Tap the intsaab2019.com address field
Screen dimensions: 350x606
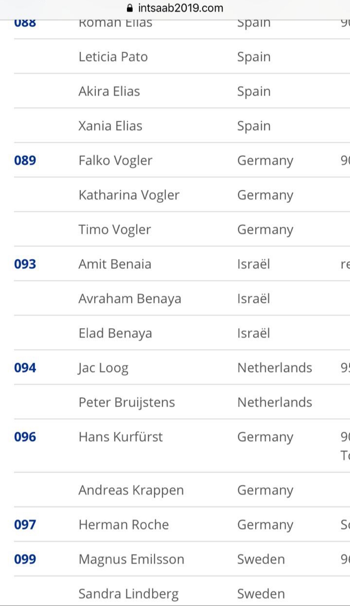coord(180,8)
